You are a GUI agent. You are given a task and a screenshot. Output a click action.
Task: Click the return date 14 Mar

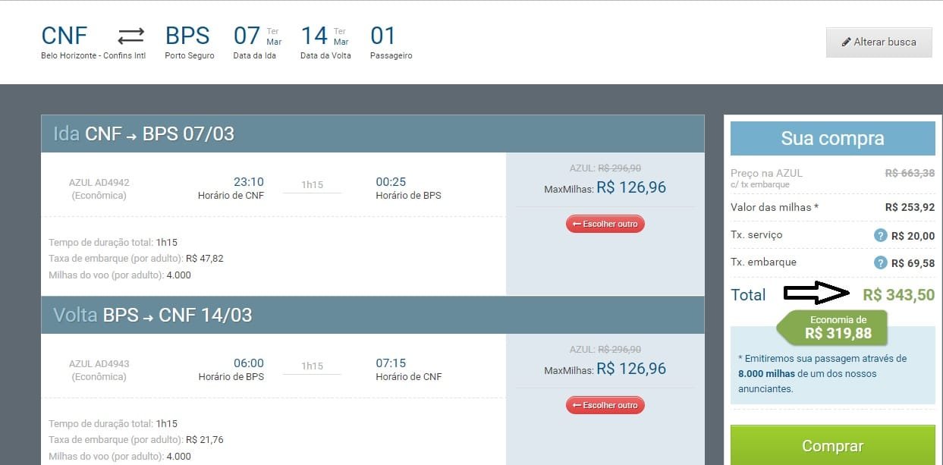325,36
